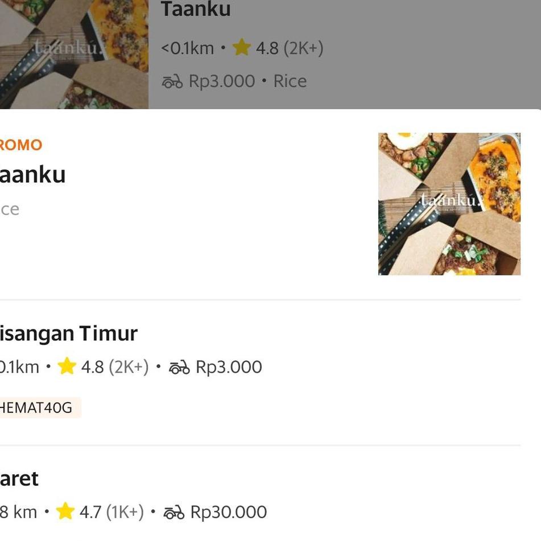Image resolution: width=541 pixels, height=541 pixels.
Task: Click the 4.7 (1K+) rating text
Action: click(112, 512)
